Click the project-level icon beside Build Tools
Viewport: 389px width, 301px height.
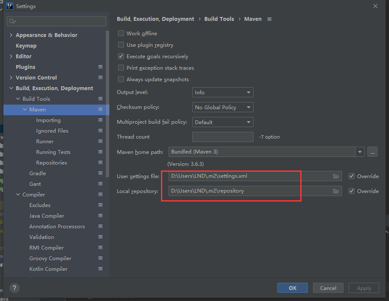(x=101, y=99)
